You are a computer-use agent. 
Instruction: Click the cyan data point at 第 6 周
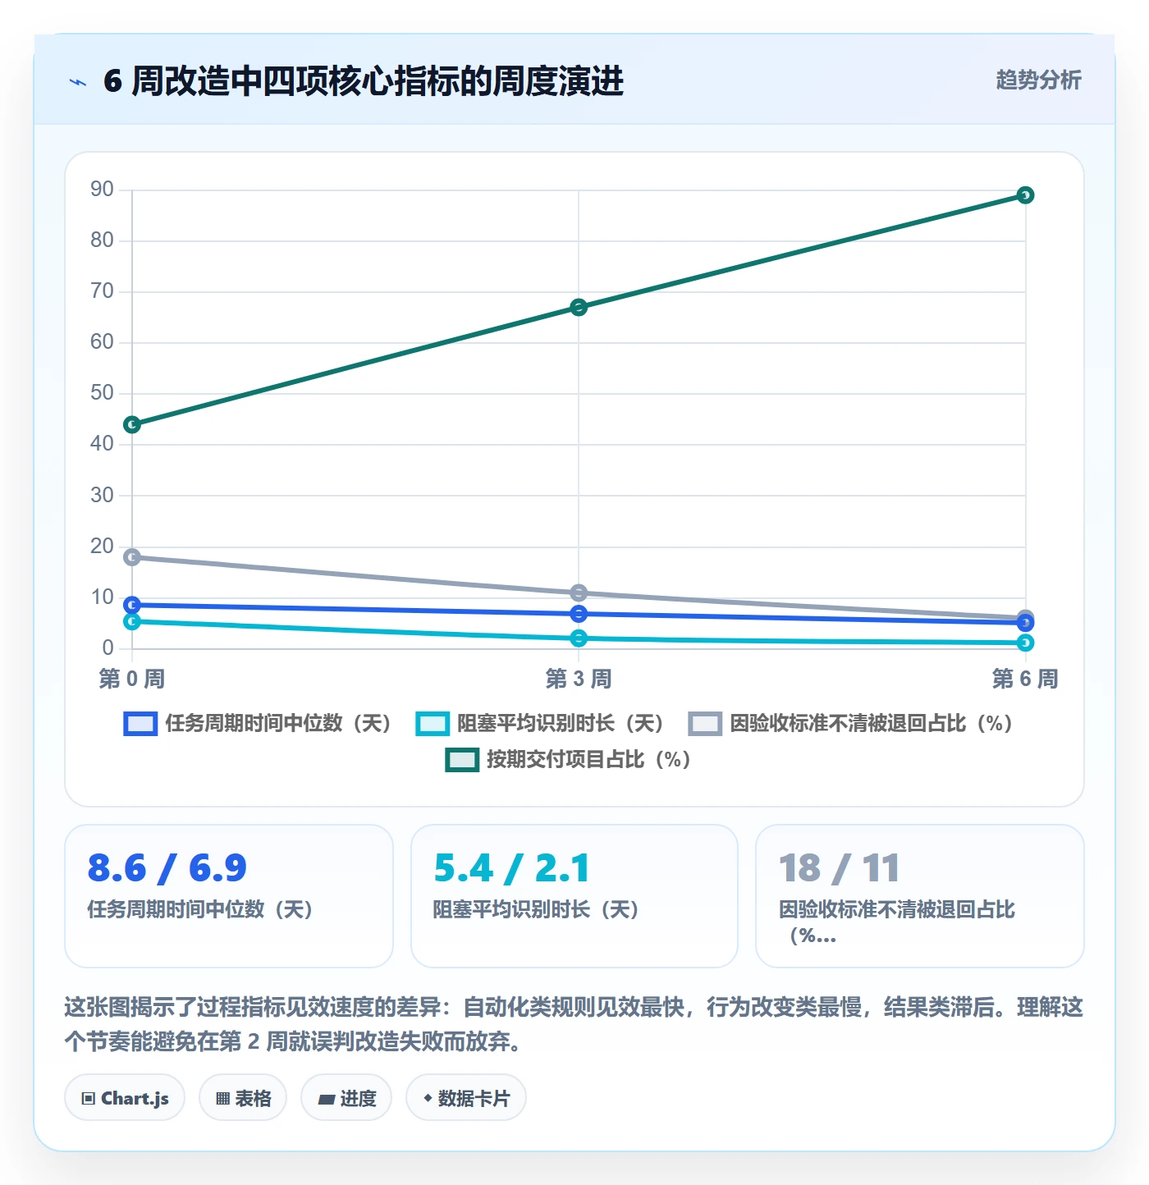[1025, 643]
